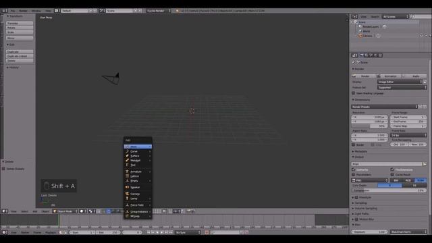Click the Render button in Properties

click(364, 76)
